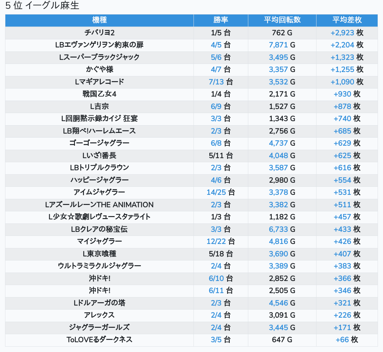Click the 戦国乙女4 machine name
The width and height of the screenshot is (383, 352).
click(99, 94)
